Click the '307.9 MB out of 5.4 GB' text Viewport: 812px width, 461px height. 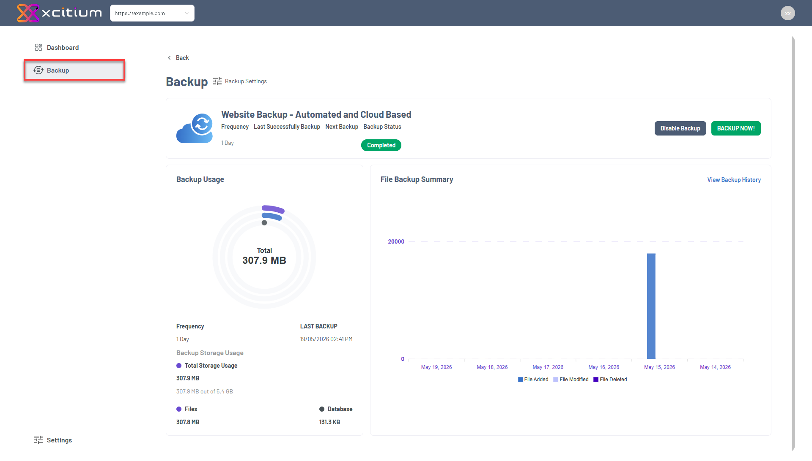tap(205, 391)
